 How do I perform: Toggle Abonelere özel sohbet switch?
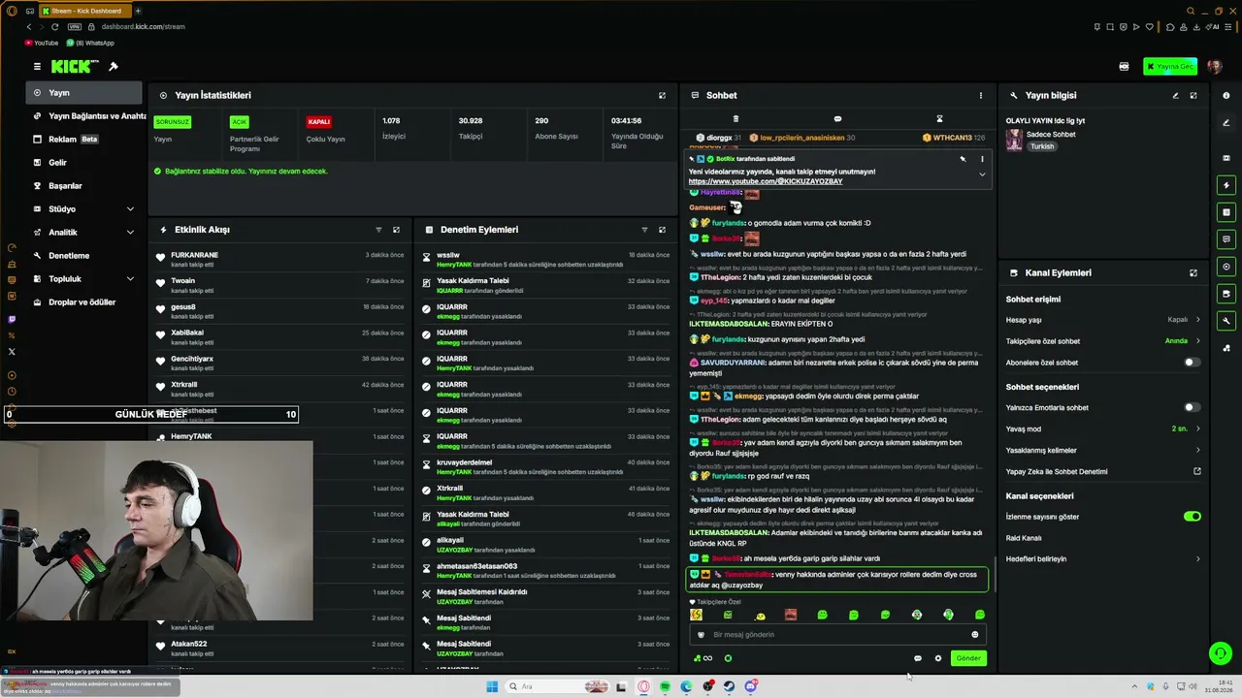pyautogui.click(x=1192, y=363)
